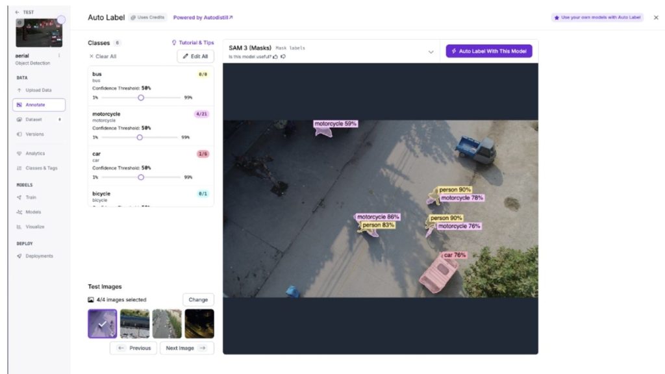Give the SAM 3 model a thumbs up
This screenshot has height=374, width=665.
pyautogui.click(x=275, y=56)
